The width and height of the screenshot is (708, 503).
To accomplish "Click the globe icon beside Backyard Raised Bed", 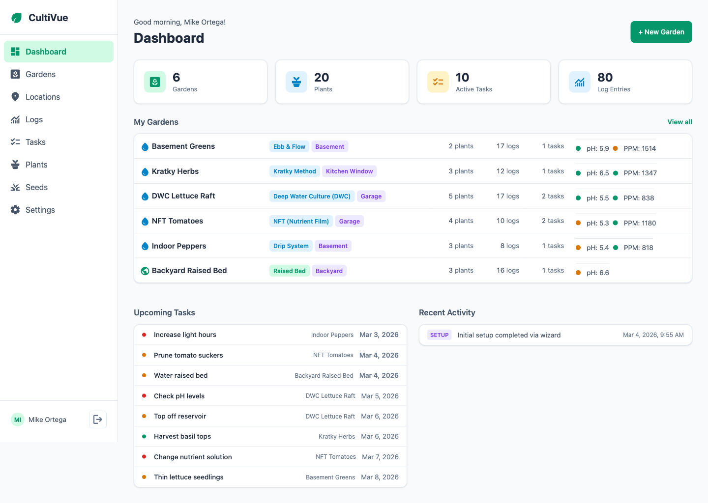I will click(145, 271).
